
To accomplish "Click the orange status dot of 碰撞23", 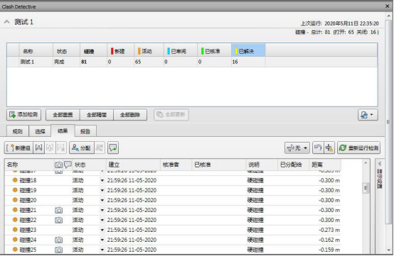I will [x=15, y=230].
